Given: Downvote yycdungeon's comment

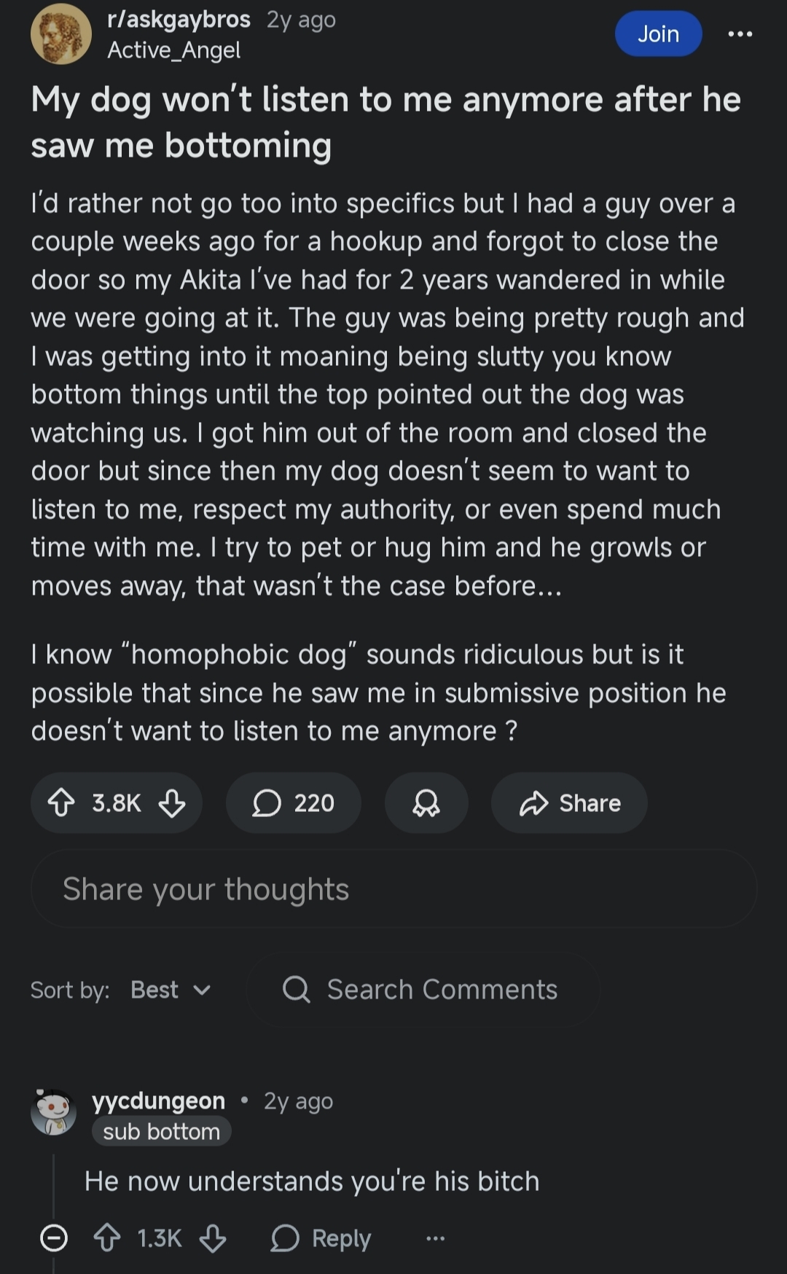Looking at the screenshot, I should pos(213,1238).
